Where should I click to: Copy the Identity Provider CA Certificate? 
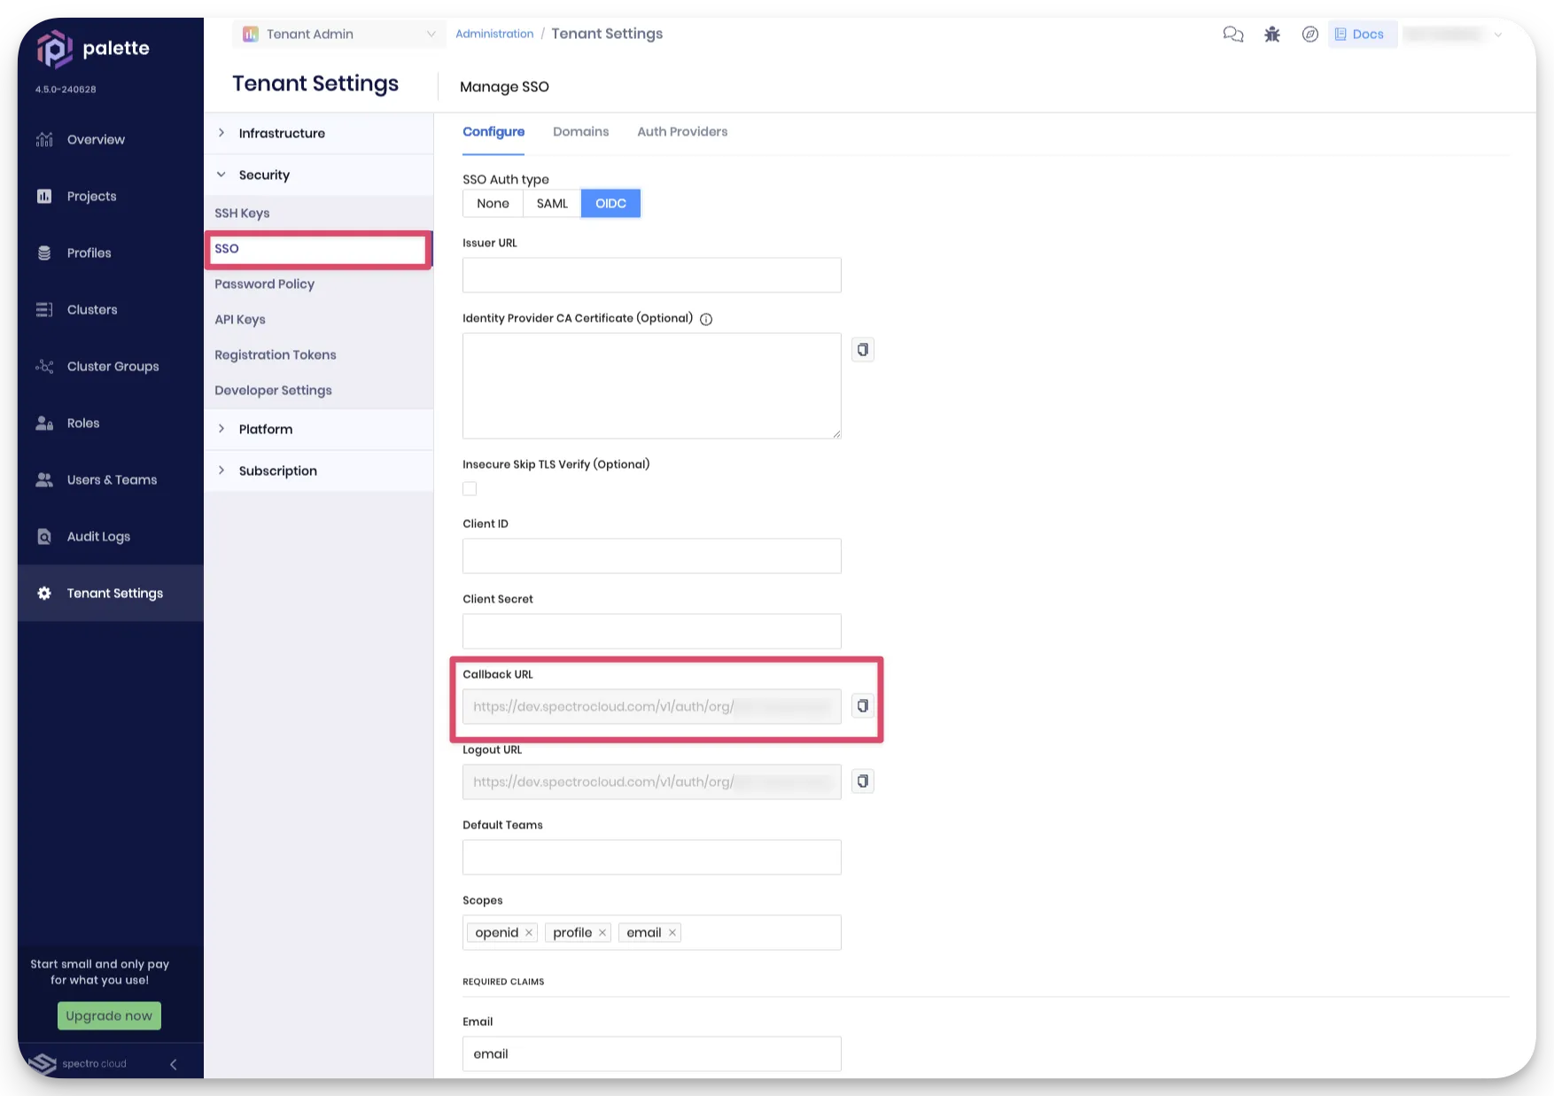click(862, 349)
